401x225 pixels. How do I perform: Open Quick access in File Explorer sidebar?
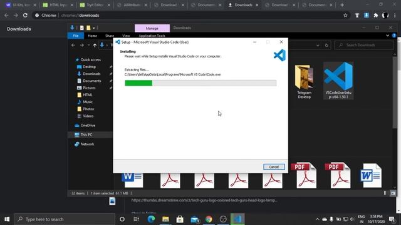tap(90, 60)
